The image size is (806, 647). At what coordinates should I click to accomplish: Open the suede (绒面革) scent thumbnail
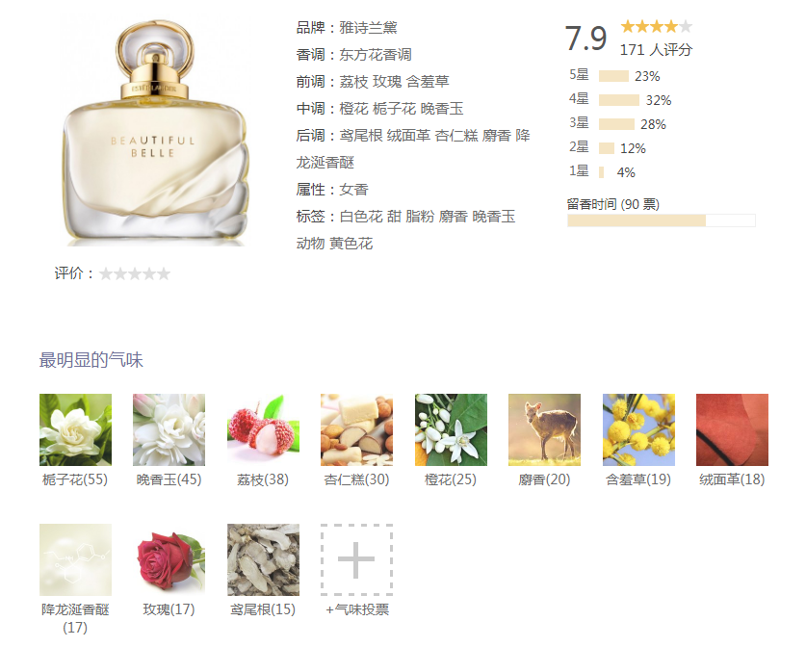732,429
